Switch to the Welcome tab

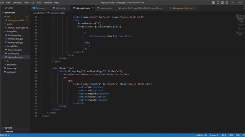click(x=40, y=8)
